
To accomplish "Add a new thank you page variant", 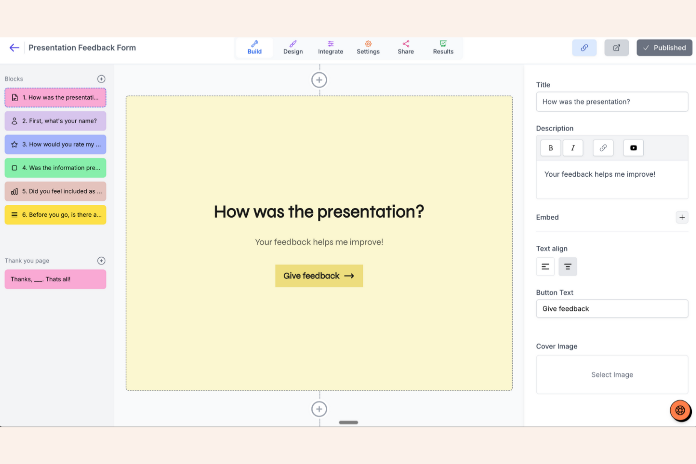I will 101,260.
